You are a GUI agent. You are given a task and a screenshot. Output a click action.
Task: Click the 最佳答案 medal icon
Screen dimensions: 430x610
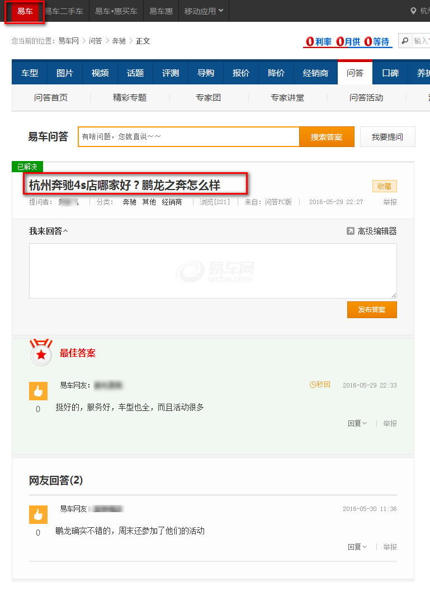(x=41, y=352)
